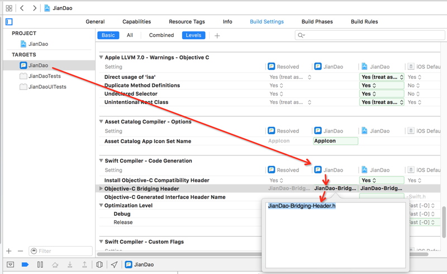447x274 pixels.
Task: Toggle the targets list sidebar icon
Action: coord(9,22)
